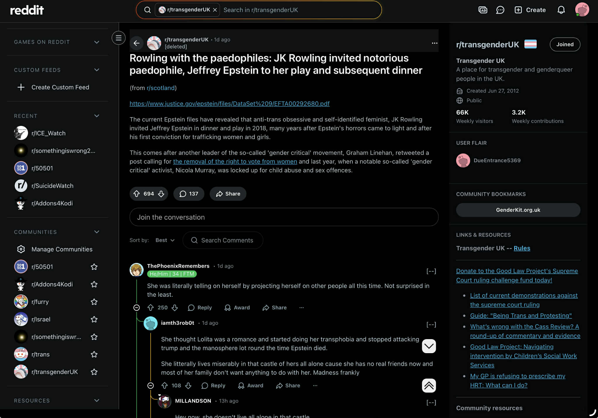Collapse the left sidebar with hamburger button
This screenshot has width=598, height=418.
(x=119, y=38)
